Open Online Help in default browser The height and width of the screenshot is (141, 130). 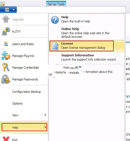pos(87,33)
